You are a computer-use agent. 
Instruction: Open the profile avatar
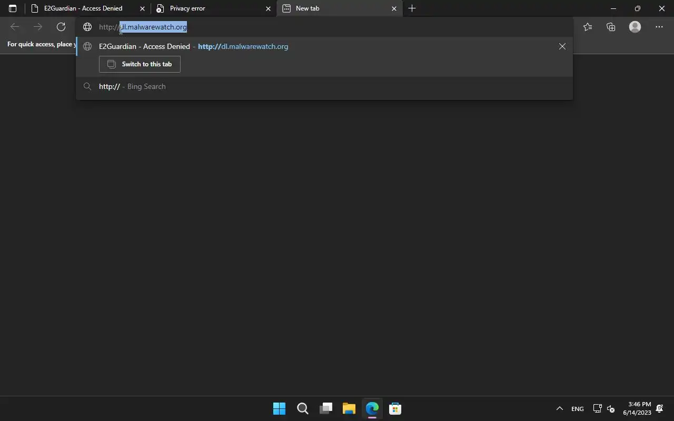(635, 27)
